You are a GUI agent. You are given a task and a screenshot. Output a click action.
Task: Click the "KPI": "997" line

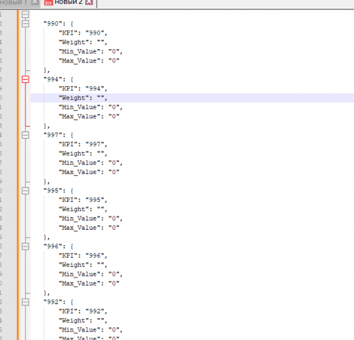pos(83,144)
